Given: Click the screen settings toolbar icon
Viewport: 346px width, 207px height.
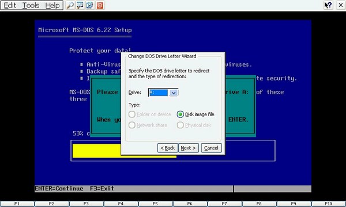Looking at the screenshot, I should click(80, 5).
